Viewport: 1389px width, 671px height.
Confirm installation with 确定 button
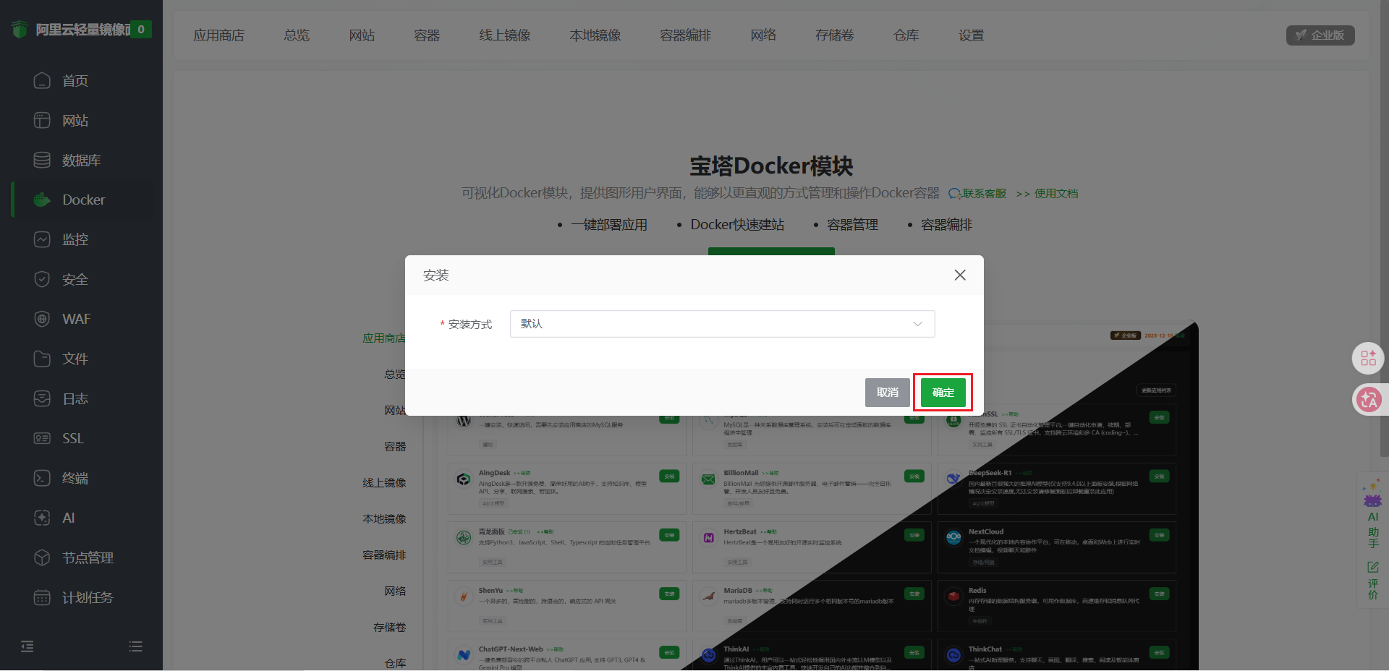[943, 393]
